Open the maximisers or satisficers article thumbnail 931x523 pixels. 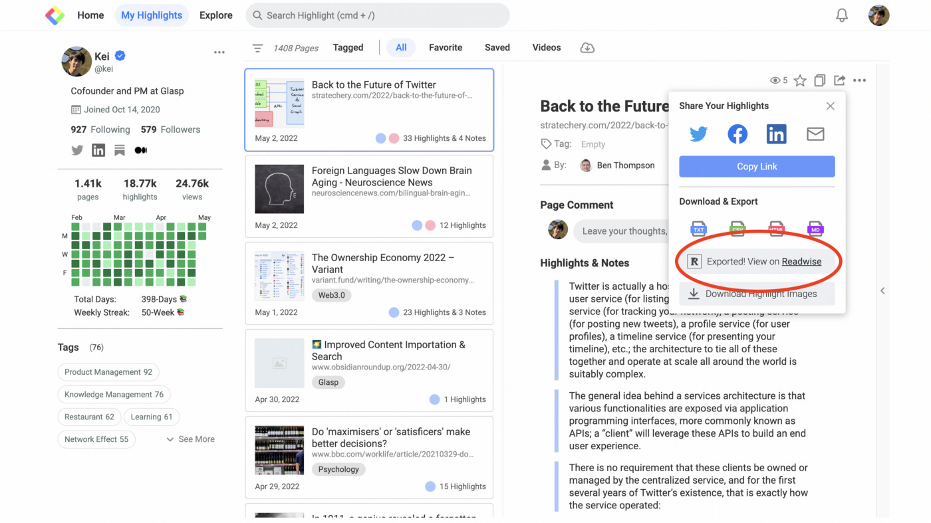click(279, 451)
